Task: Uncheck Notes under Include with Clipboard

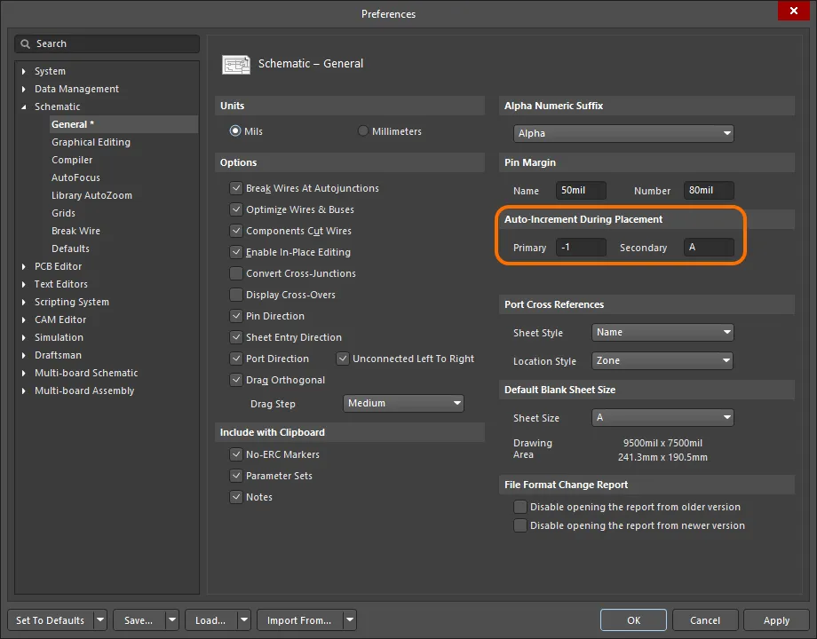Action: click(236, 497)
